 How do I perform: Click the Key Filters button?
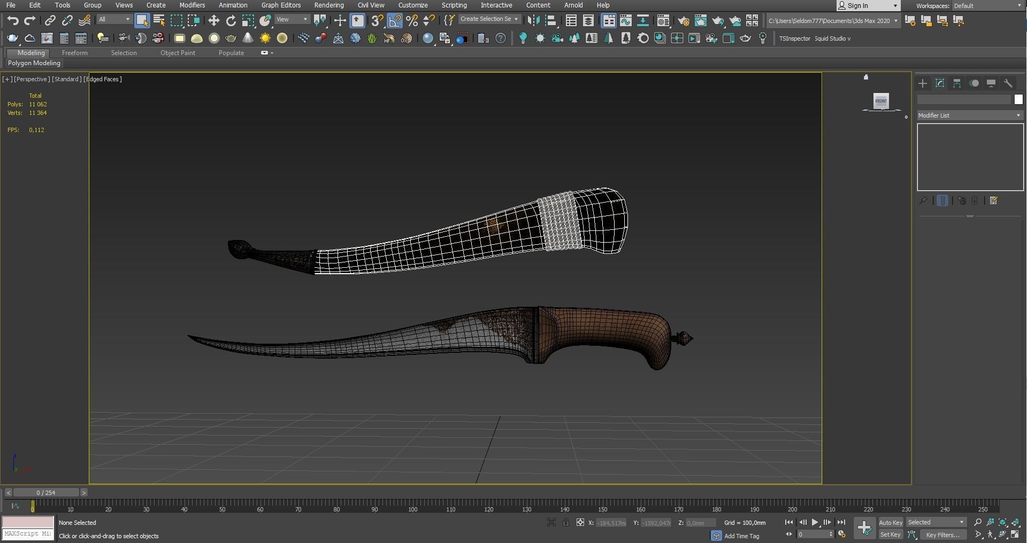click(942, 534)
